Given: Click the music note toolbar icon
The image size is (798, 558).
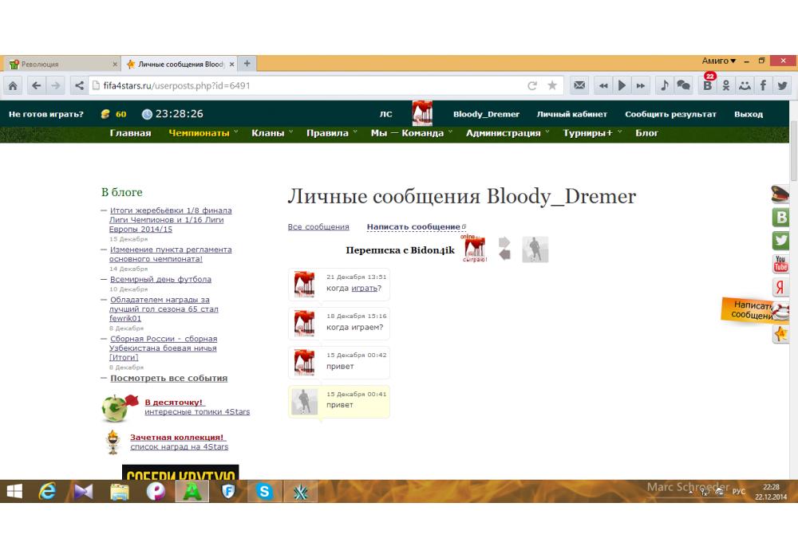Looking at the screenshot, I should [664, 85].
